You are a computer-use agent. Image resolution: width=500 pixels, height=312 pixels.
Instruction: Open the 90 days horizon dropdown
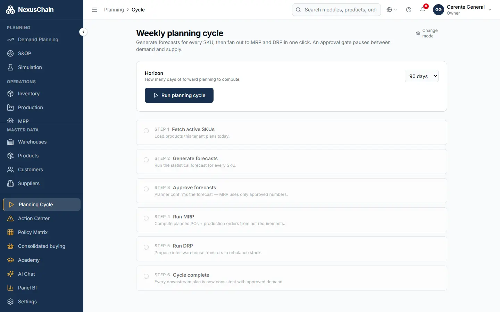[x=422, y=76]
